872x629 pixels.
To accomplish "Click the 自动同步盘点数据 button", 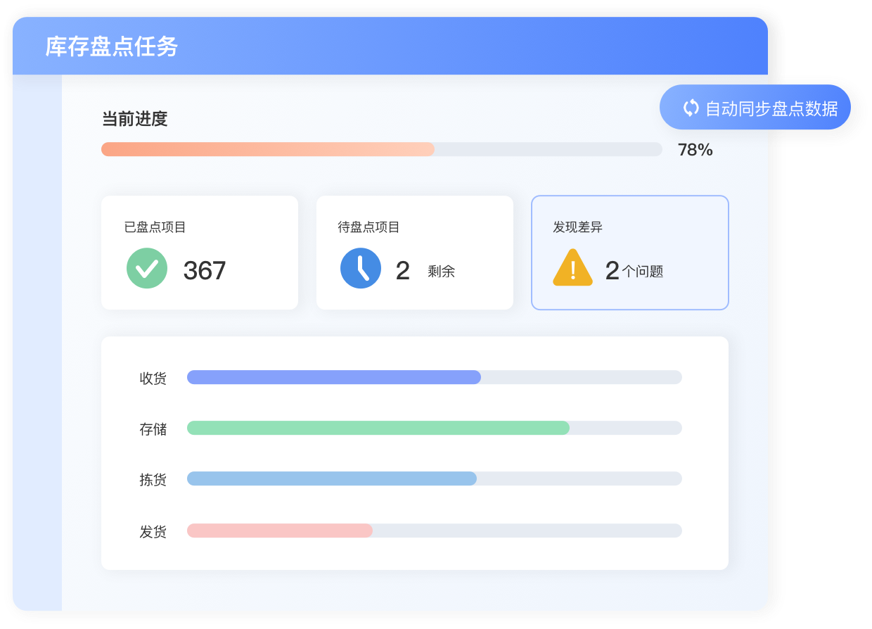I will [x=755, y=107].
